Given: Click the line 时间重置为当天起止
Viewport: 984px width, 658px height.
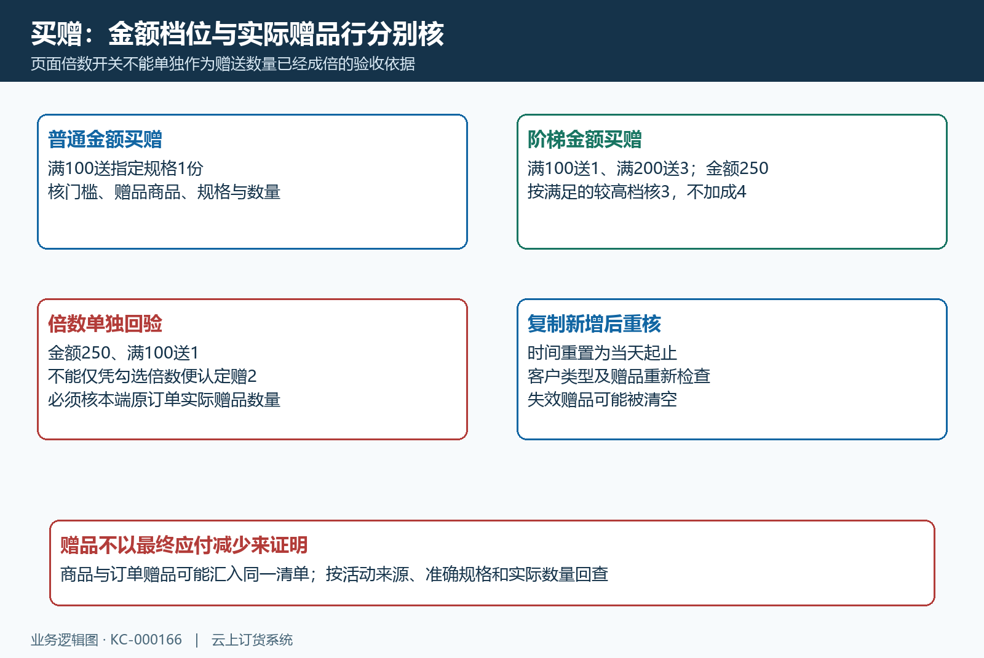Looking at the screenshot, I should click(x=603, y=352).
